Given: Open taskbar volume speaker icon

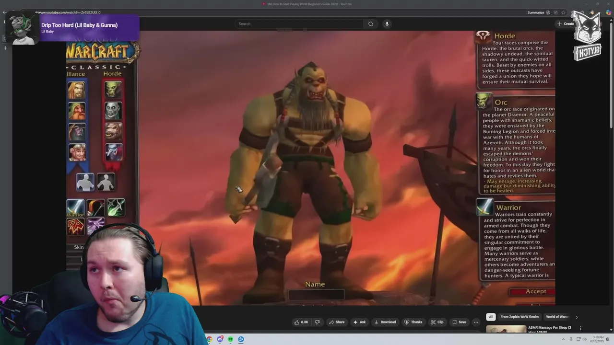Looking at the screenshot, I should [585, 339].
